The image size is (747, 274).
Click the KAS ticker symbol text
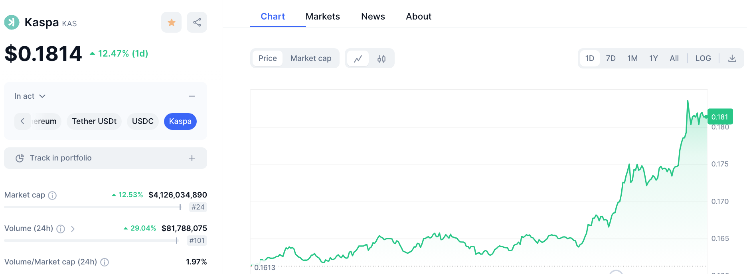pyautogui.click(x=69, y=23)
